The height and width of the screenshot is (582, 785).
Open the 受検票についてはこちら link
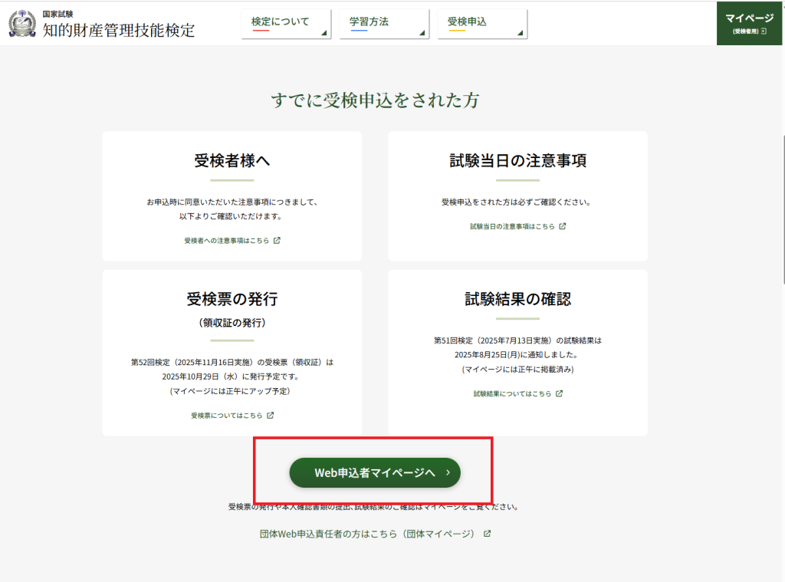click(226, 416)
